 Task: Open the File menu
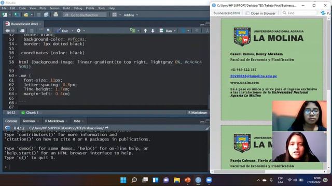point(4,8)
